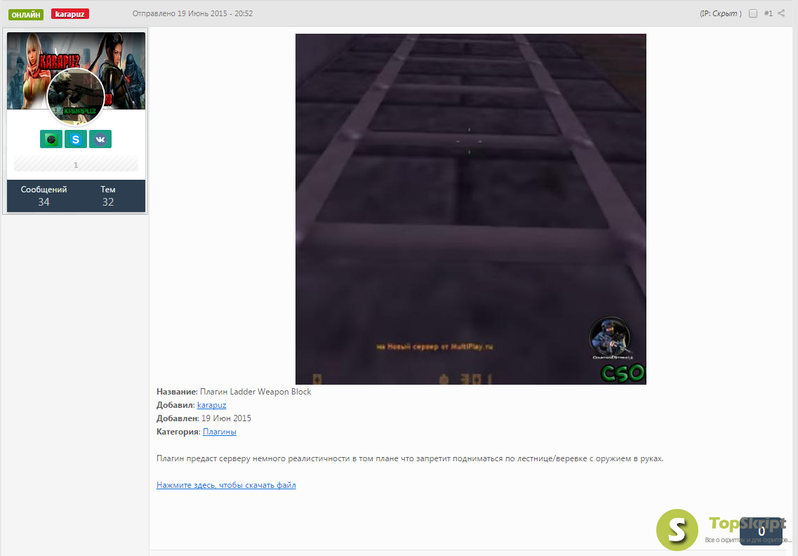Open the Плагины category link
The image size is (798, 556).
pos(220,431)
